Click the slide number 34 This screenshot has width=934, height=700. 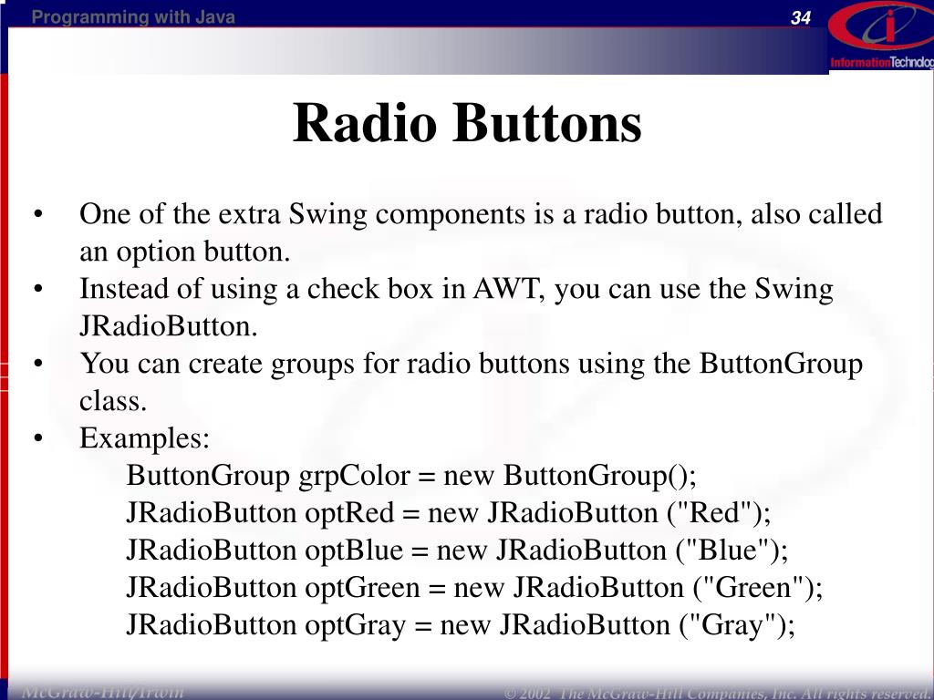click(x=801, y=18)
